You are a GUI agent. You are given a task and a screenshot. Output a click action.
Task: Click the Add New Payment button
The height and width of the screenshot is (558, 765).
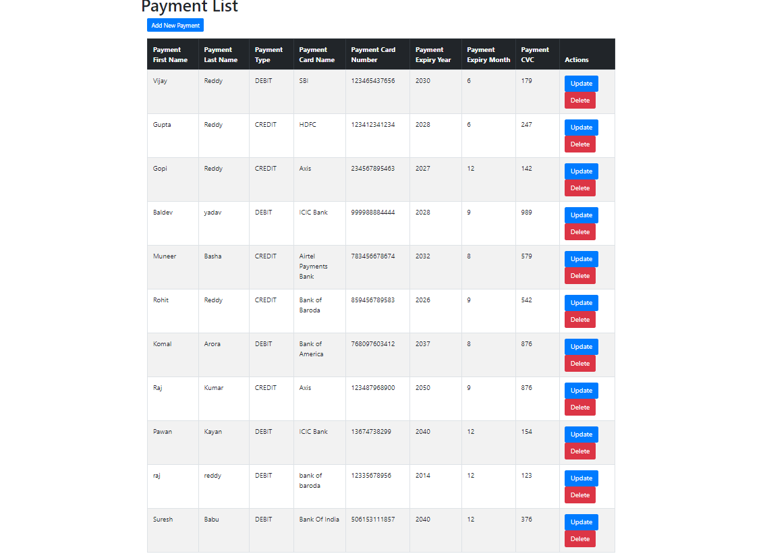[x=175, y=26]
